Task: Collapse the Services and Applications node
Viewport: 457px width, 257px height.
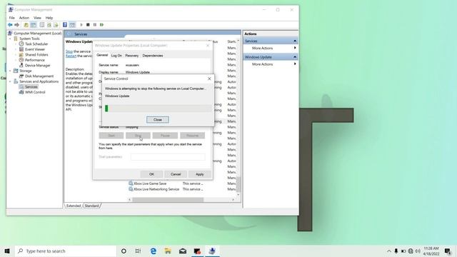Action: click(x=10, y=81)
